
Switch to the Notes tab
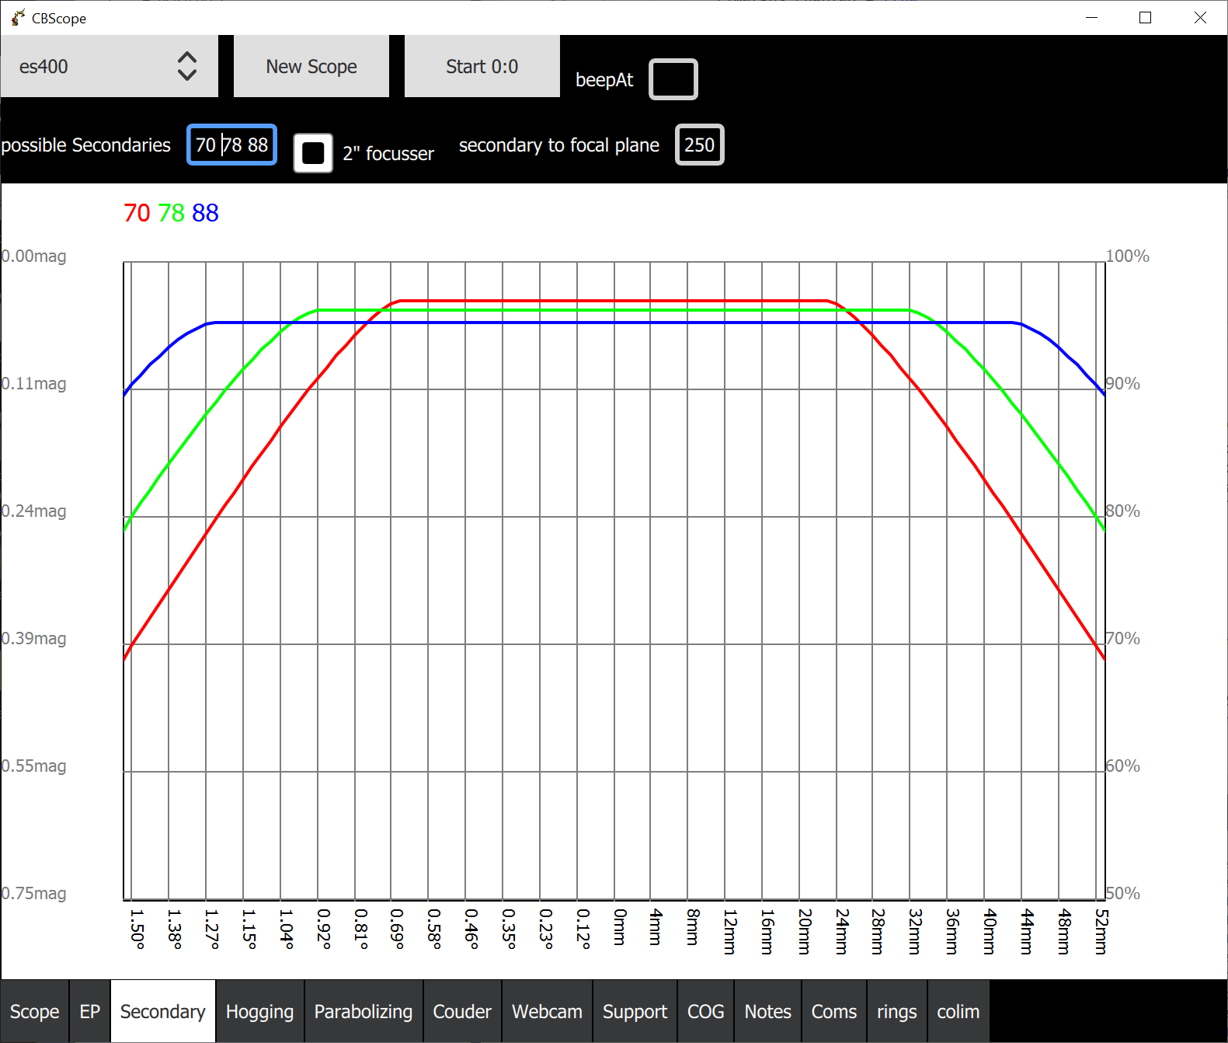768,1011
